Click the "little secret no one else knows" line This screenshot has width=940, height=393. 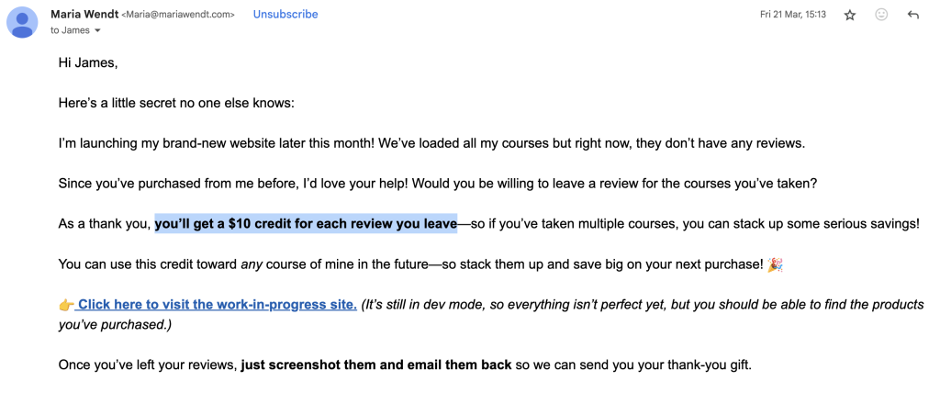(x=177, y=103)
